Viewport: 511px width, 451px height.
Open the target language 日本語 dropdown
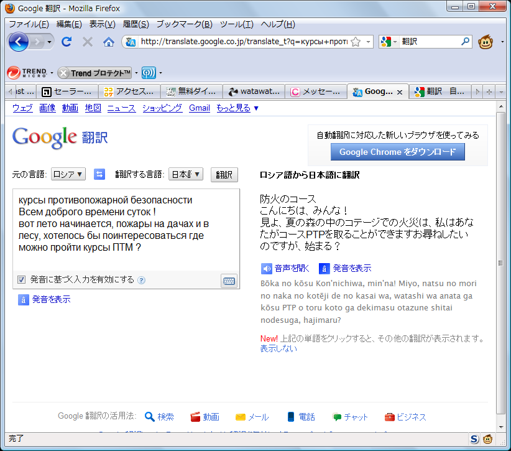click(186, 174)
